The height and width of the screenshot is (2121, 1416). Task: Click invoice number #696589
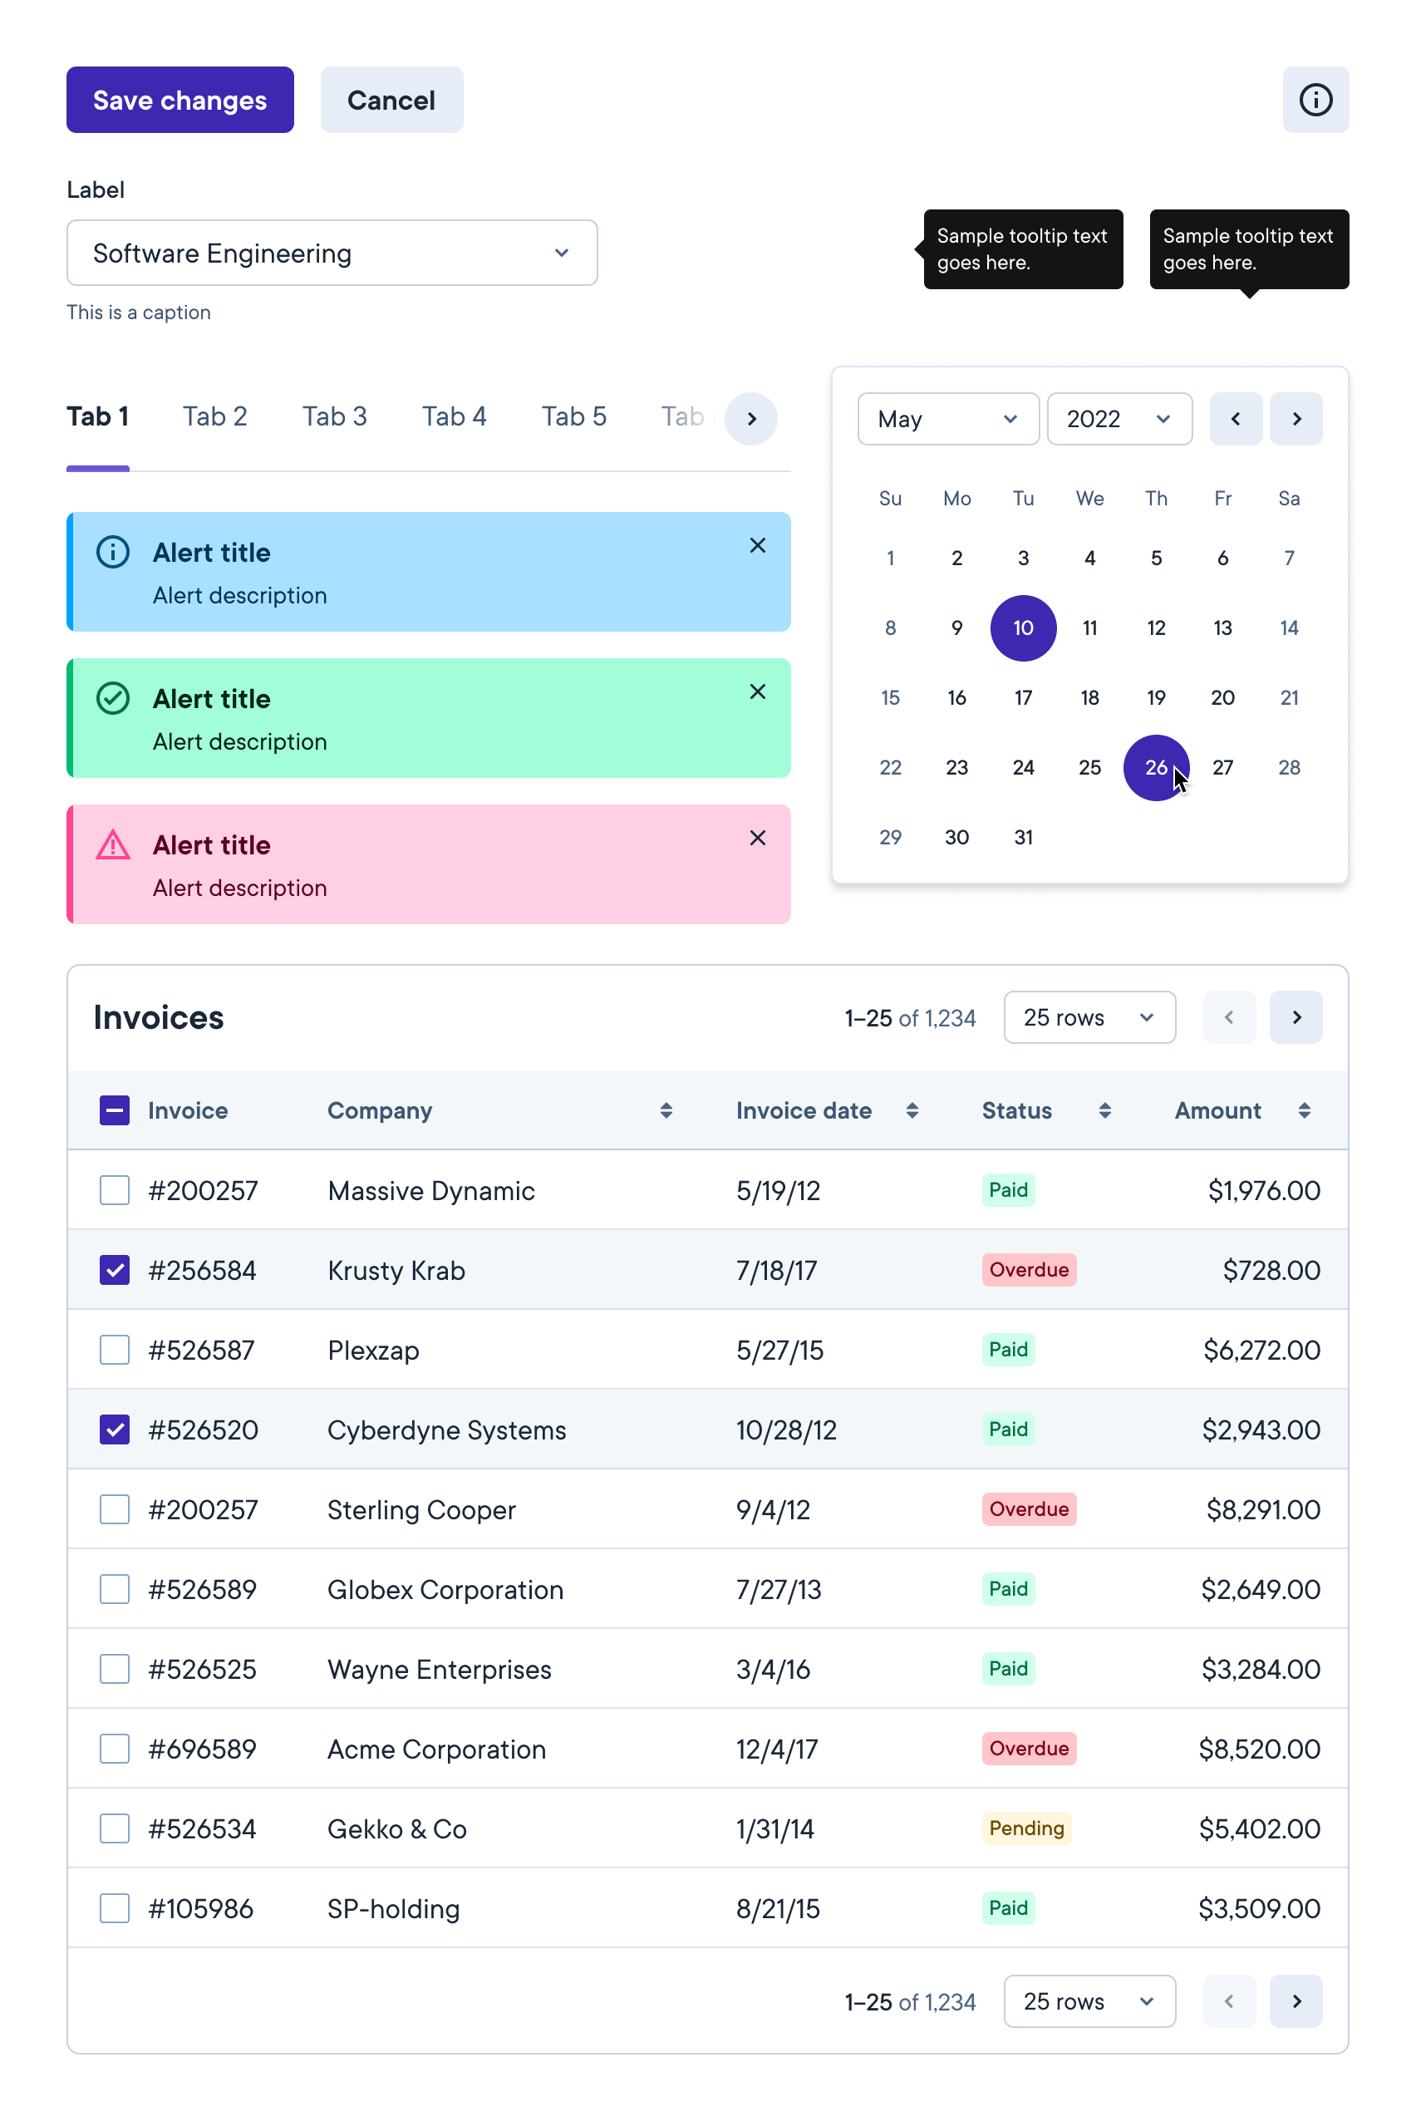pyautogui.click(x=202, y=1749)
